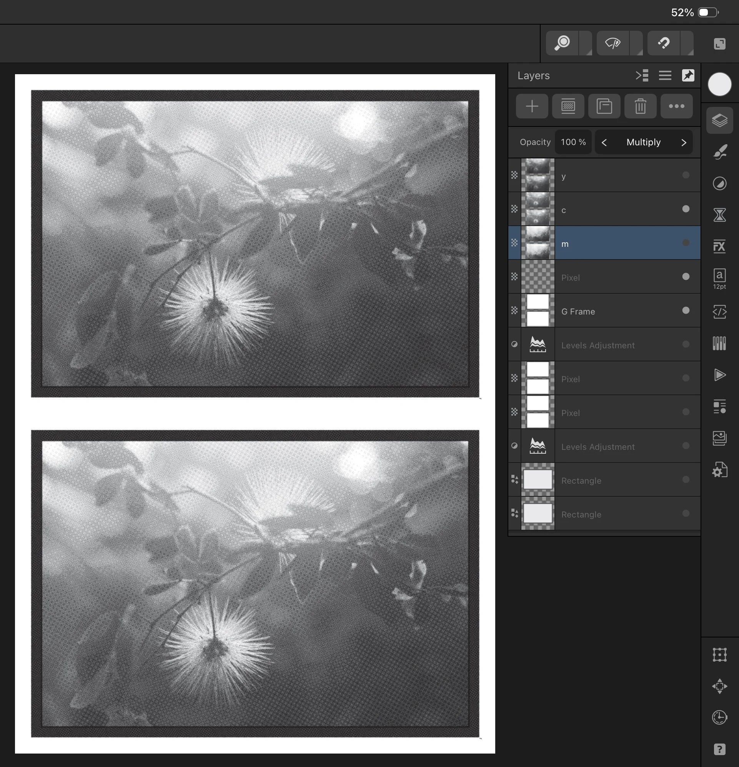Image resolution: width=739 pixels, height=767 pixels.
Task: Open the Layers studio icon
Action: tap(719, 121)
